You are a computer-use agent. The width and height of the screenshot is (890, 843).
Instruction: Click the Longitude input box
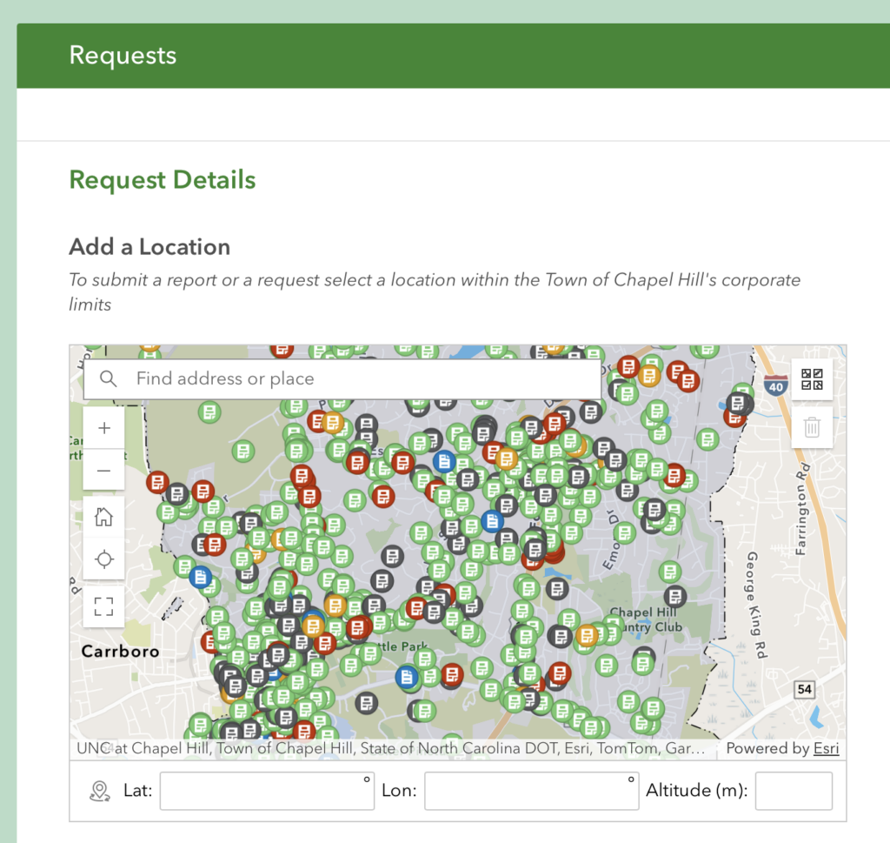tap(531, 791)
